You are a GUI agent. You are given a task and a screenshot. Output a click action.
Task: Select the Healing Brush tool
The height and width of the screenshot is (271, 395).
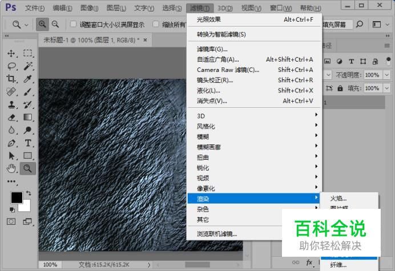coord(11,92)
